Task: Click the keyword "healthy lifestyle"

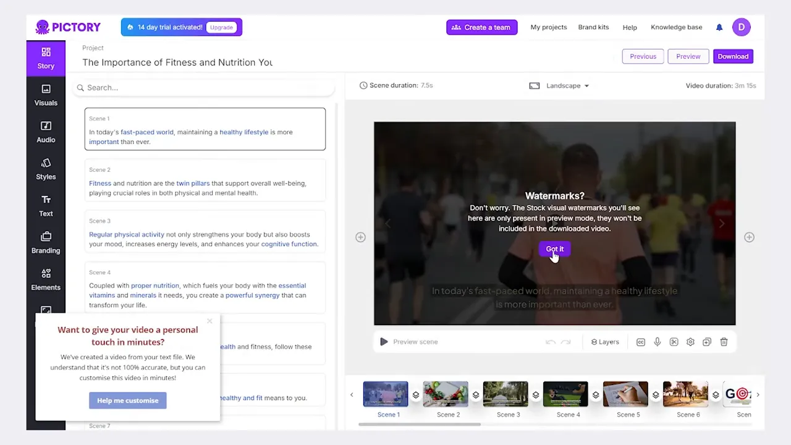Action: [244, 132]
